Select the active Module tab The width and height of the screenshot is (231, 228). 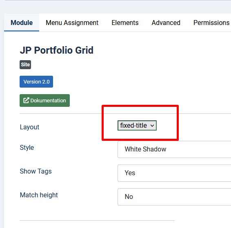tap(22, 23)
